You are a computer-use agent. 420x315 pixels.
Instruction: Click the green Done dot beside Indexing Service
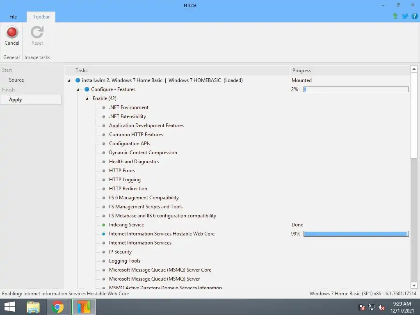[x=104, y=225]
